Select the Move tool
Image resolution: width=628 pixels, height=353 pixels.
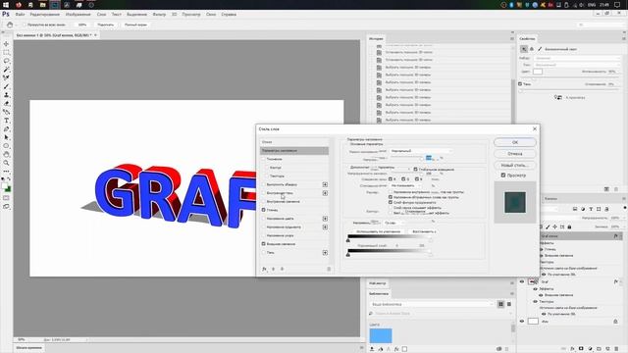[7, 43]
